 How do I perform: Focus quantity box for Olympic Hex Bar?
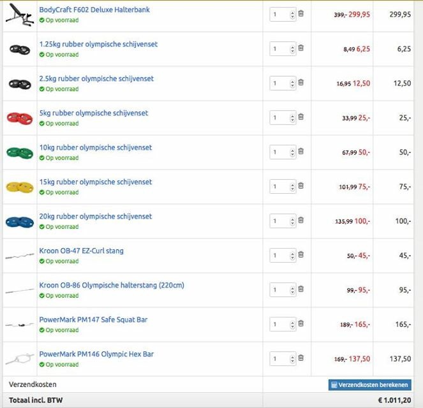click(283, 359)
